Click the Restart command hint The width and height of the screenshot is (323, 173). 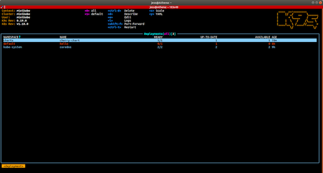(x=130, y=27)
